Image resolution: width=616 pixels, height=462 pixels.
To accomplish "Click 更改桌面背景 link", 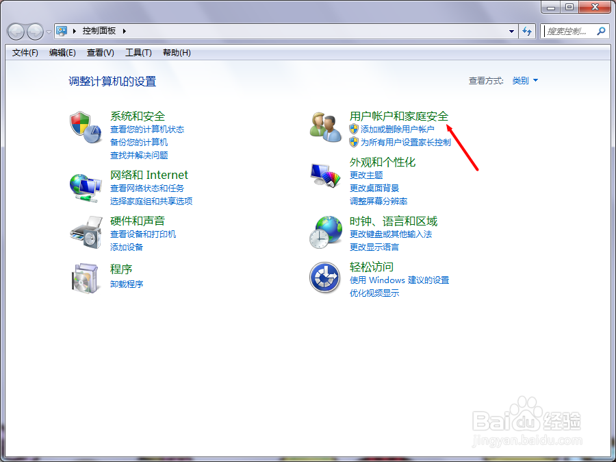I will (x=374, y=188).
